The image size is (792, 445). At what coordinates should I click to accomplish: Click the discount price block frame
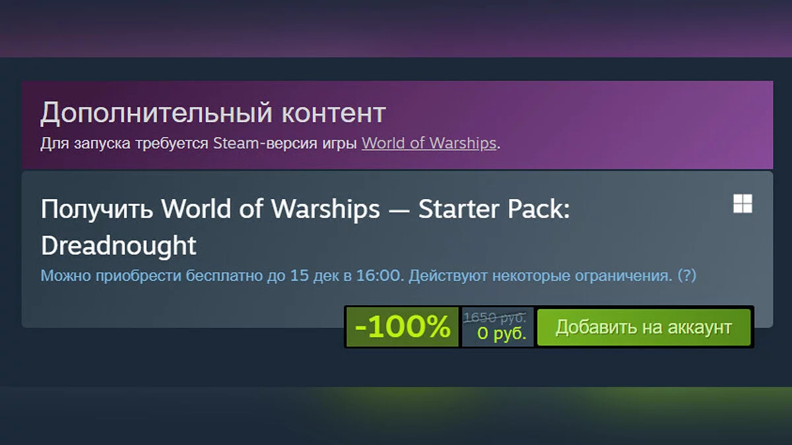(548, 327)
